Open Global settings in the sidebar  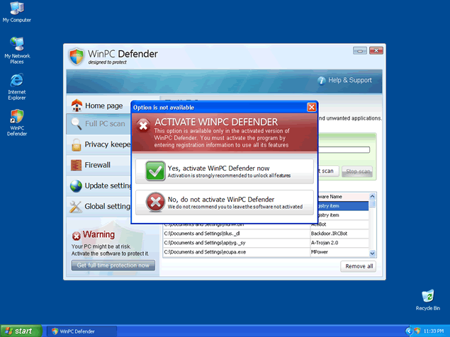98,206
